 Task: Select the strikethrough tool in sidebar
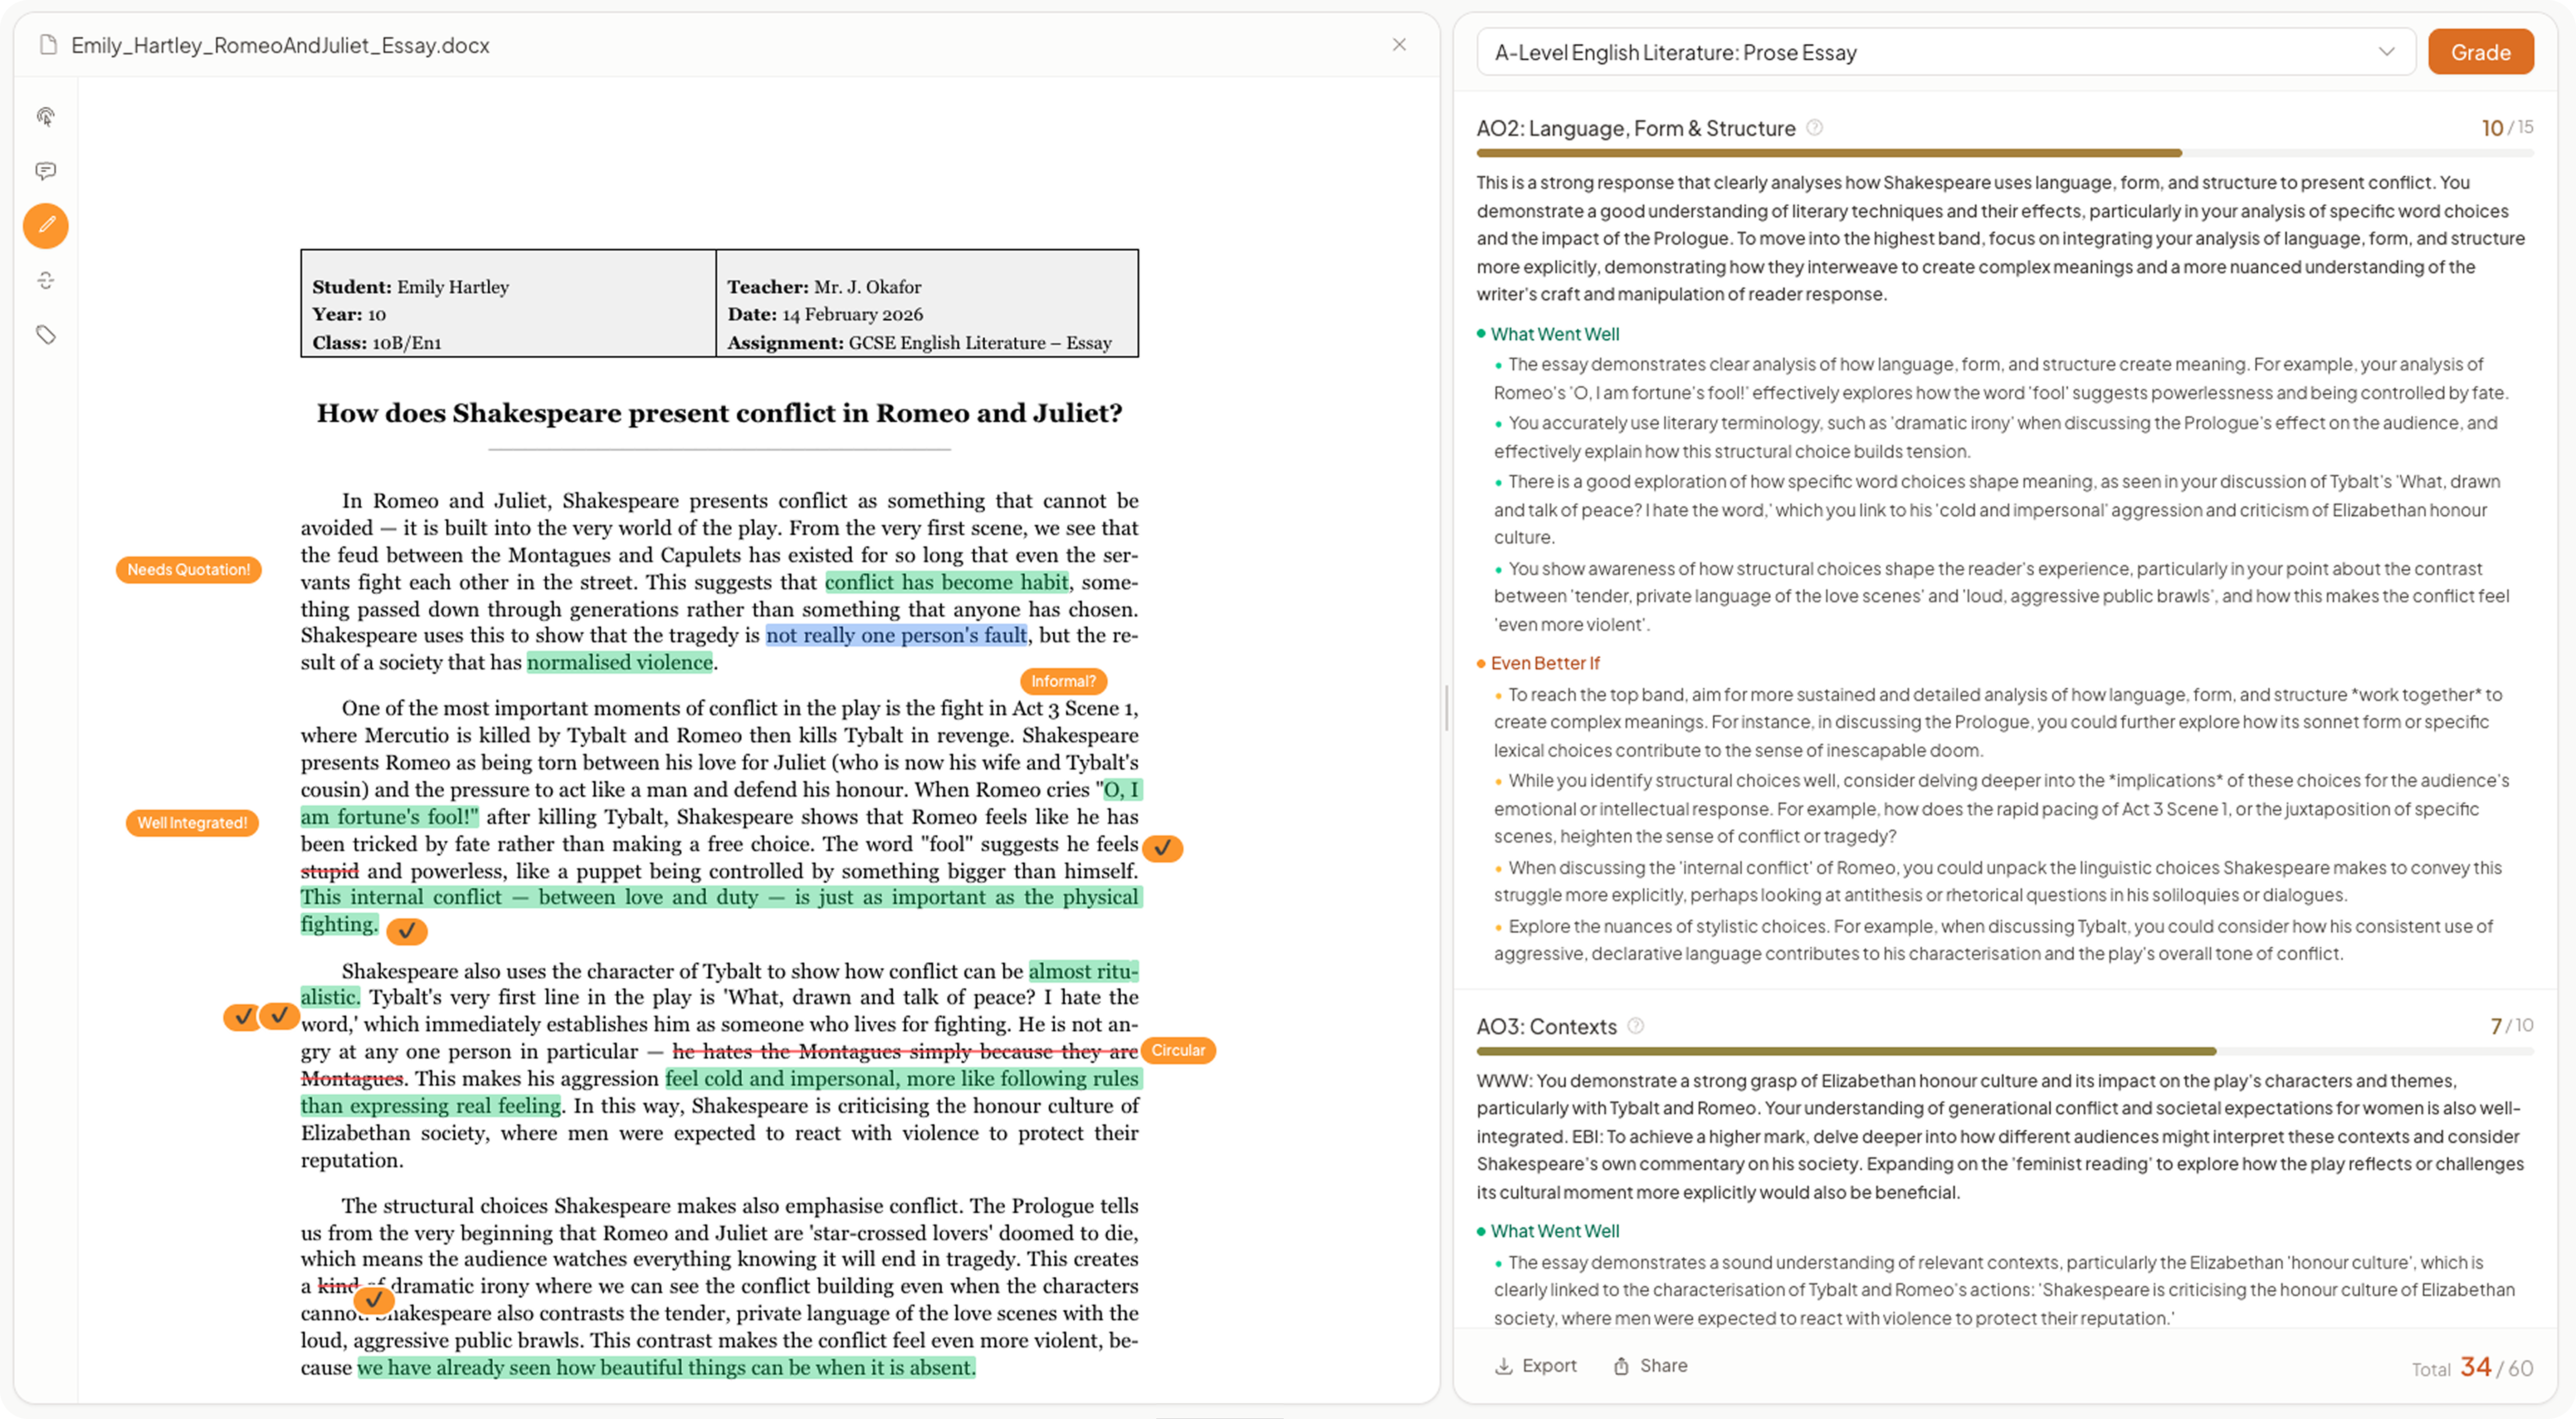click(46, 281)
